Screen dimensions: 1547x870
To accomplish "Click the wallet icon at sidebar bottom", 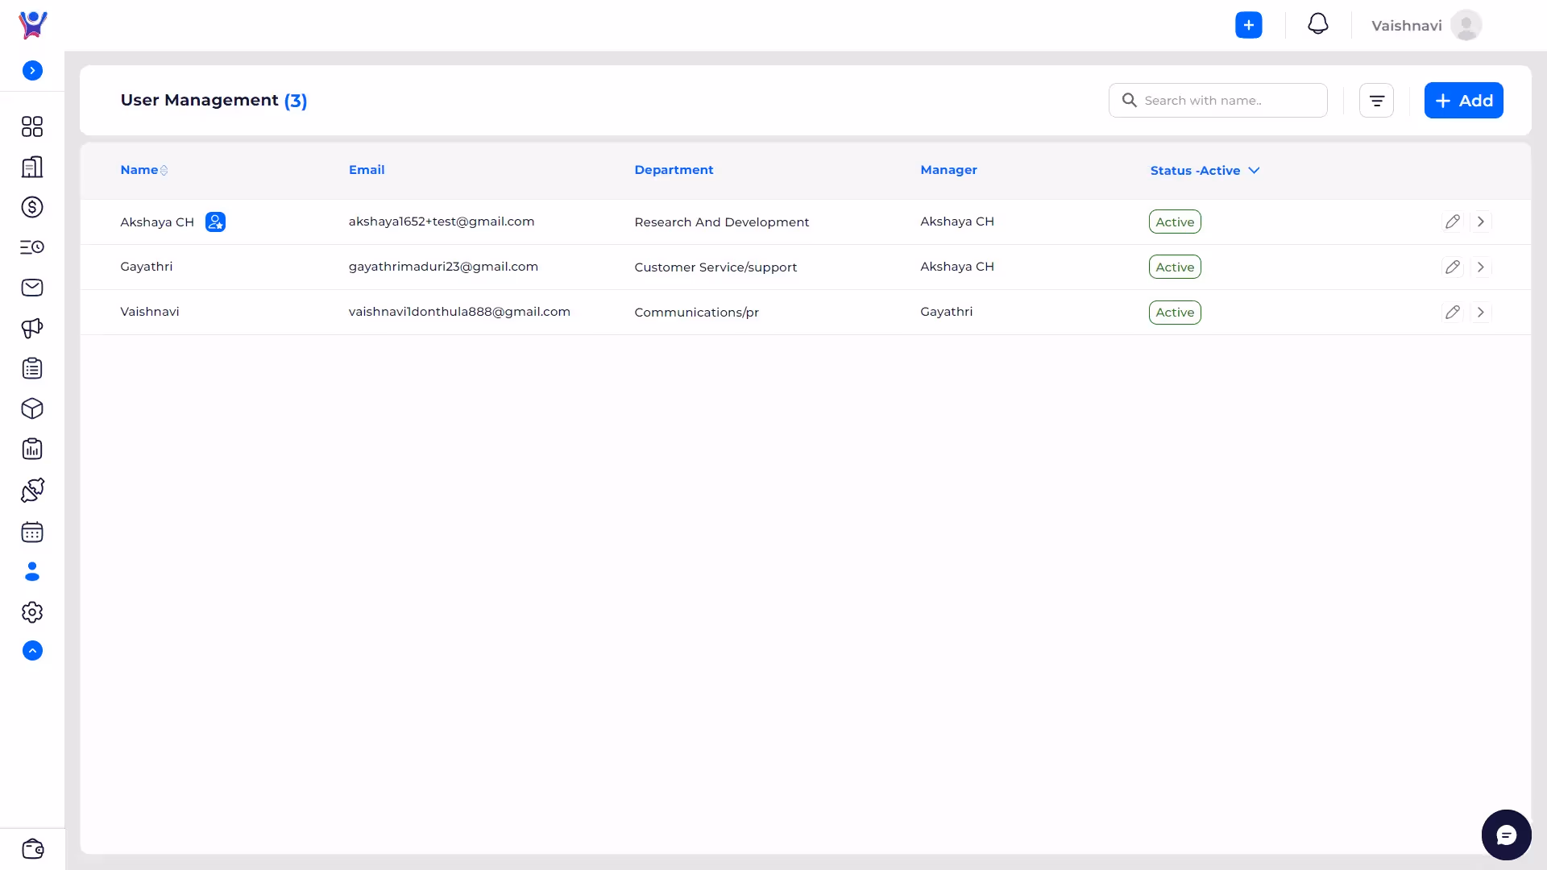I will tap(32, 849).
